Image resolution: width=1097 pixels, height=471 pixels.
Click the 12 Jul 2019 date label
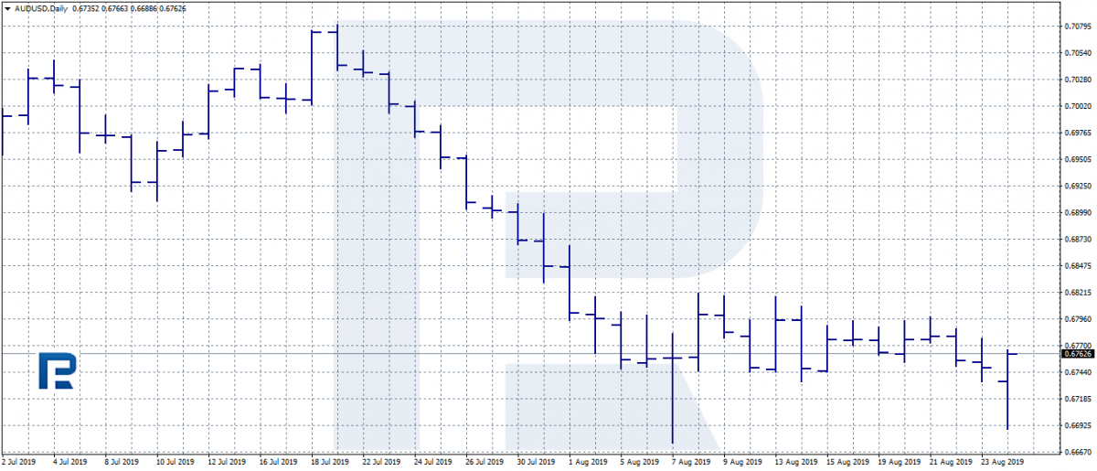[227, 463]
